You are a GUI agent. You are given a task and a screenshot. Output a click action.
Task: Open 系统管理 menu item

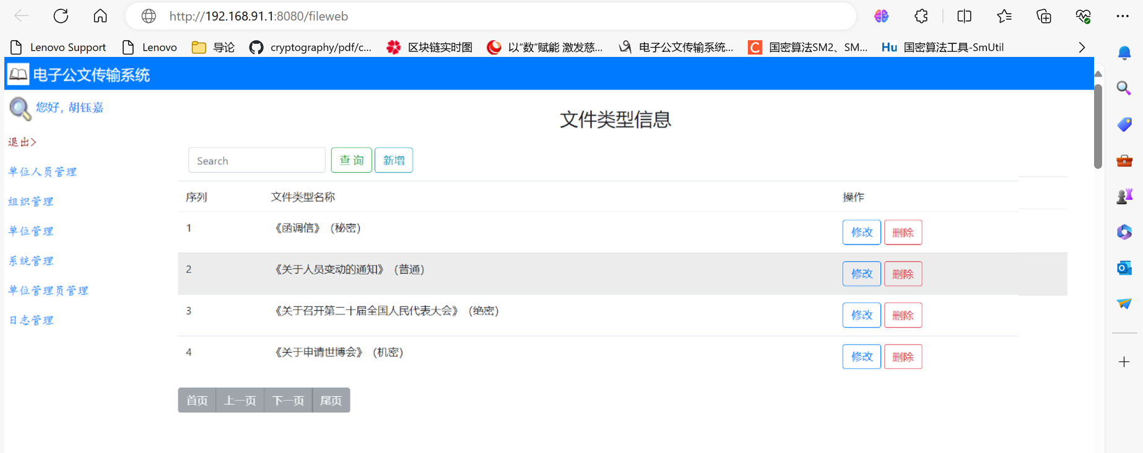coord(31,261)
